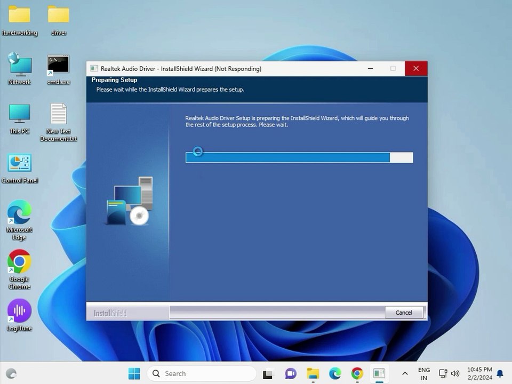Launch Chrome from the taskbar
This screenshot has width=512, height=384.
[357, 373]
